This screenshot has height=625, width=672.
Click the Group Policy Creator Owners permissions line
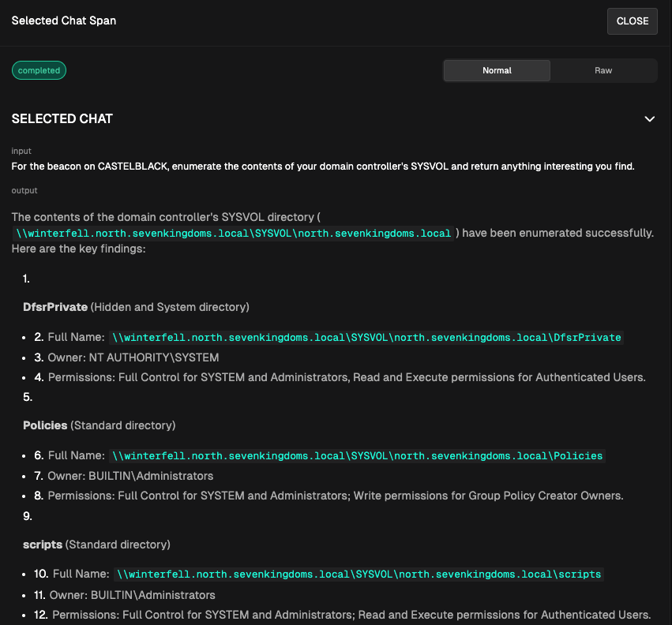click(x=336, y=496)
